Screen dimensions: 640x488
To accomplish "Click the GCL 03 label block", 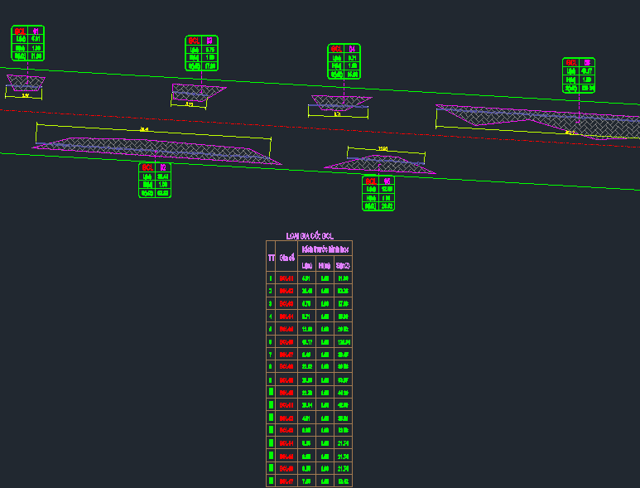I will point(202,53).
